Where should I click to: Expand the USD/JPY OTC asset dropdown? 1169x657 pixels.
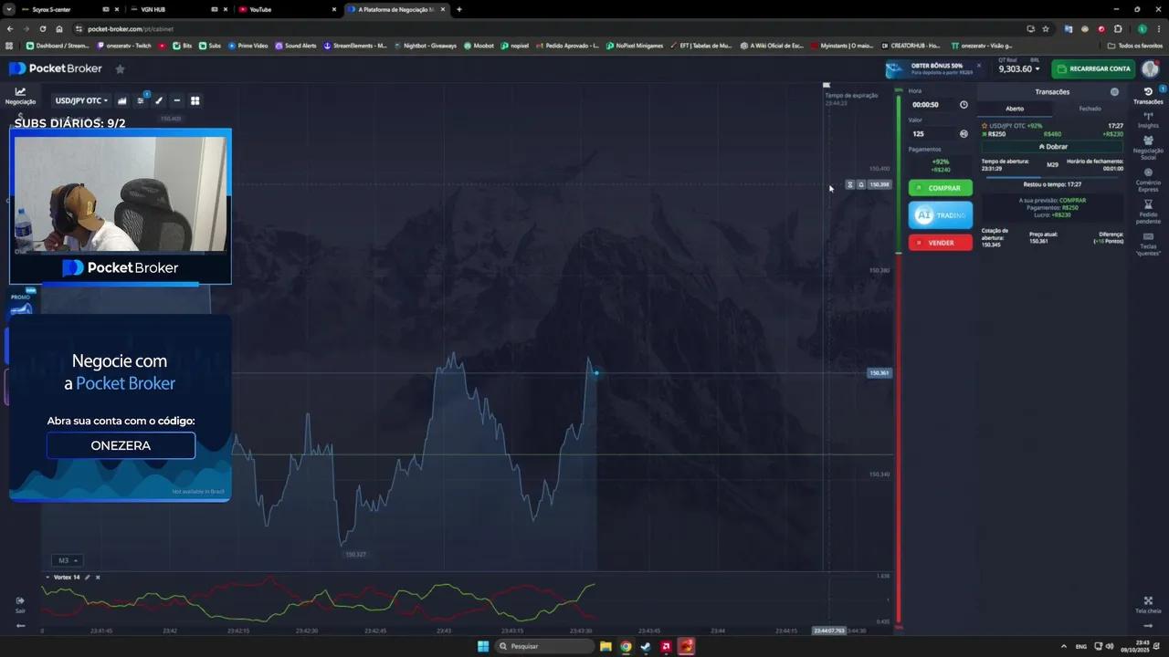(81, 100)
